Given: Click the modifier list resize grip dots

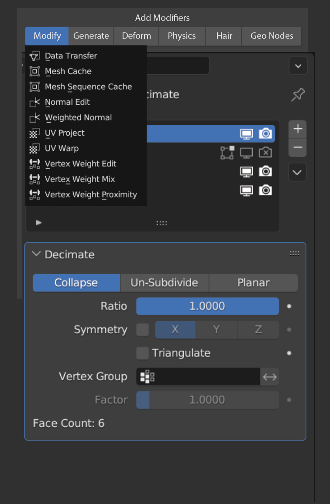Looking at the screenshot, I should point(162,223).
